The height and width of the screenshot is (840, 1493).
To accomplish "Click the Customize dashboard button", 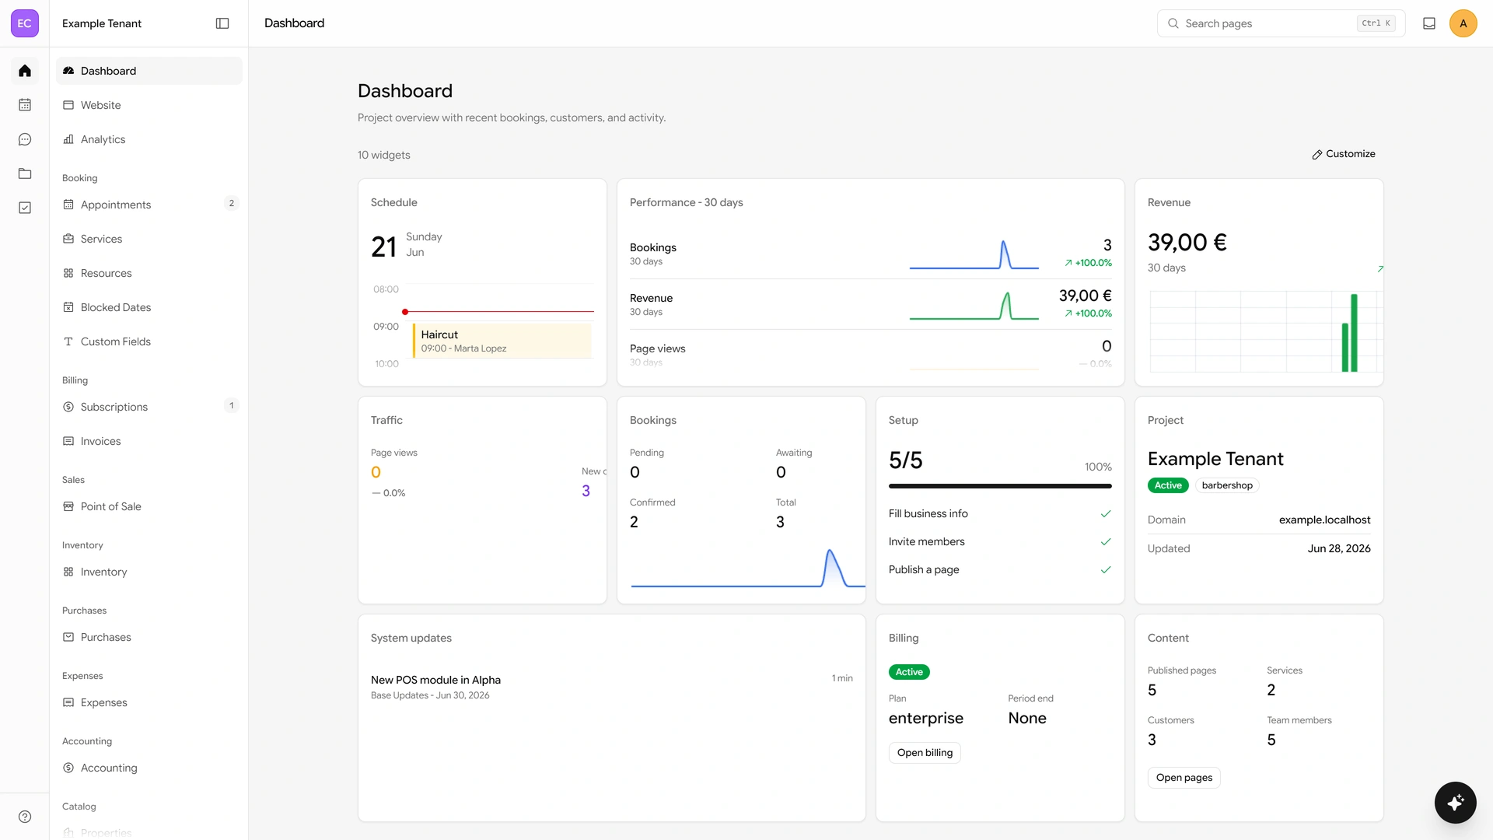I will 1344,154.
